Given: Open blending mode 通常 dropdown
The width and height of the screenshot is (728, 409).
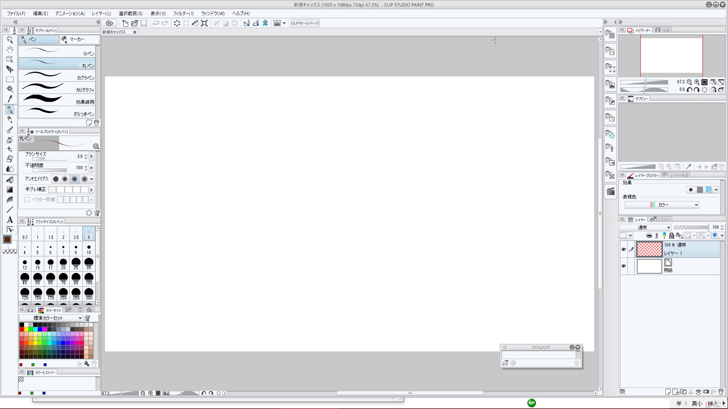Looking at the screenshot, I should tap(645, 228).
